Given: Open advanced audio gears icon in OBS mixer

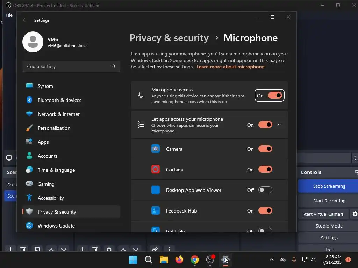Looking at the screenshot, I should coord(155,250).
